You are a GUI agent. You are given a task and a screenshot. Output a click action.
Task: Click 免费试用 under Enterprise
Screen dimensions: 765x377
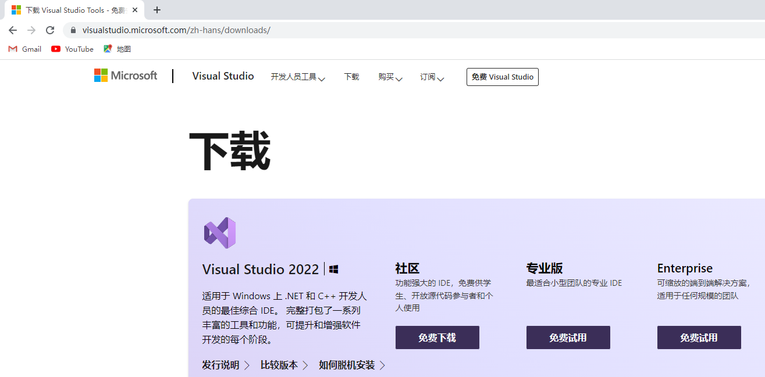(x=699, y=337)
